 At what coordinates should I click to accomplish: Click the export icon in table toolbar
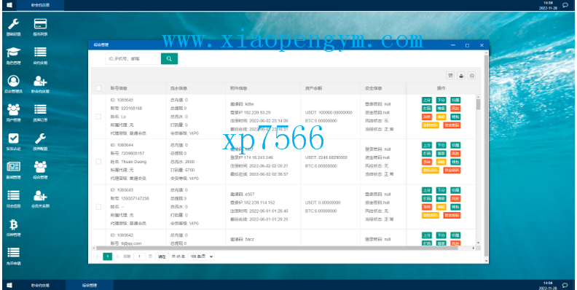point(460,76)
